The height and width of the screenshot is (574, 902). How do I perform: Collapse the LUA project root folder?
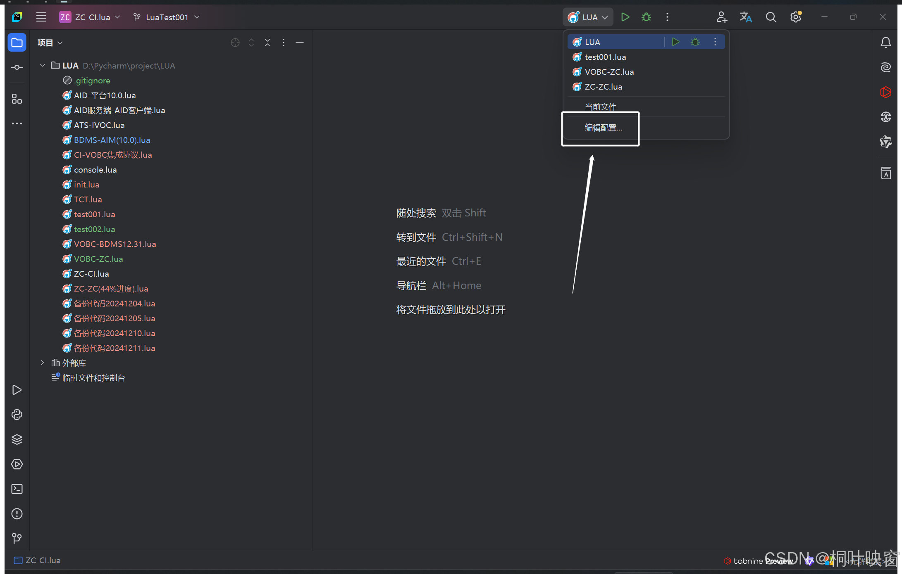click(43, 66)
